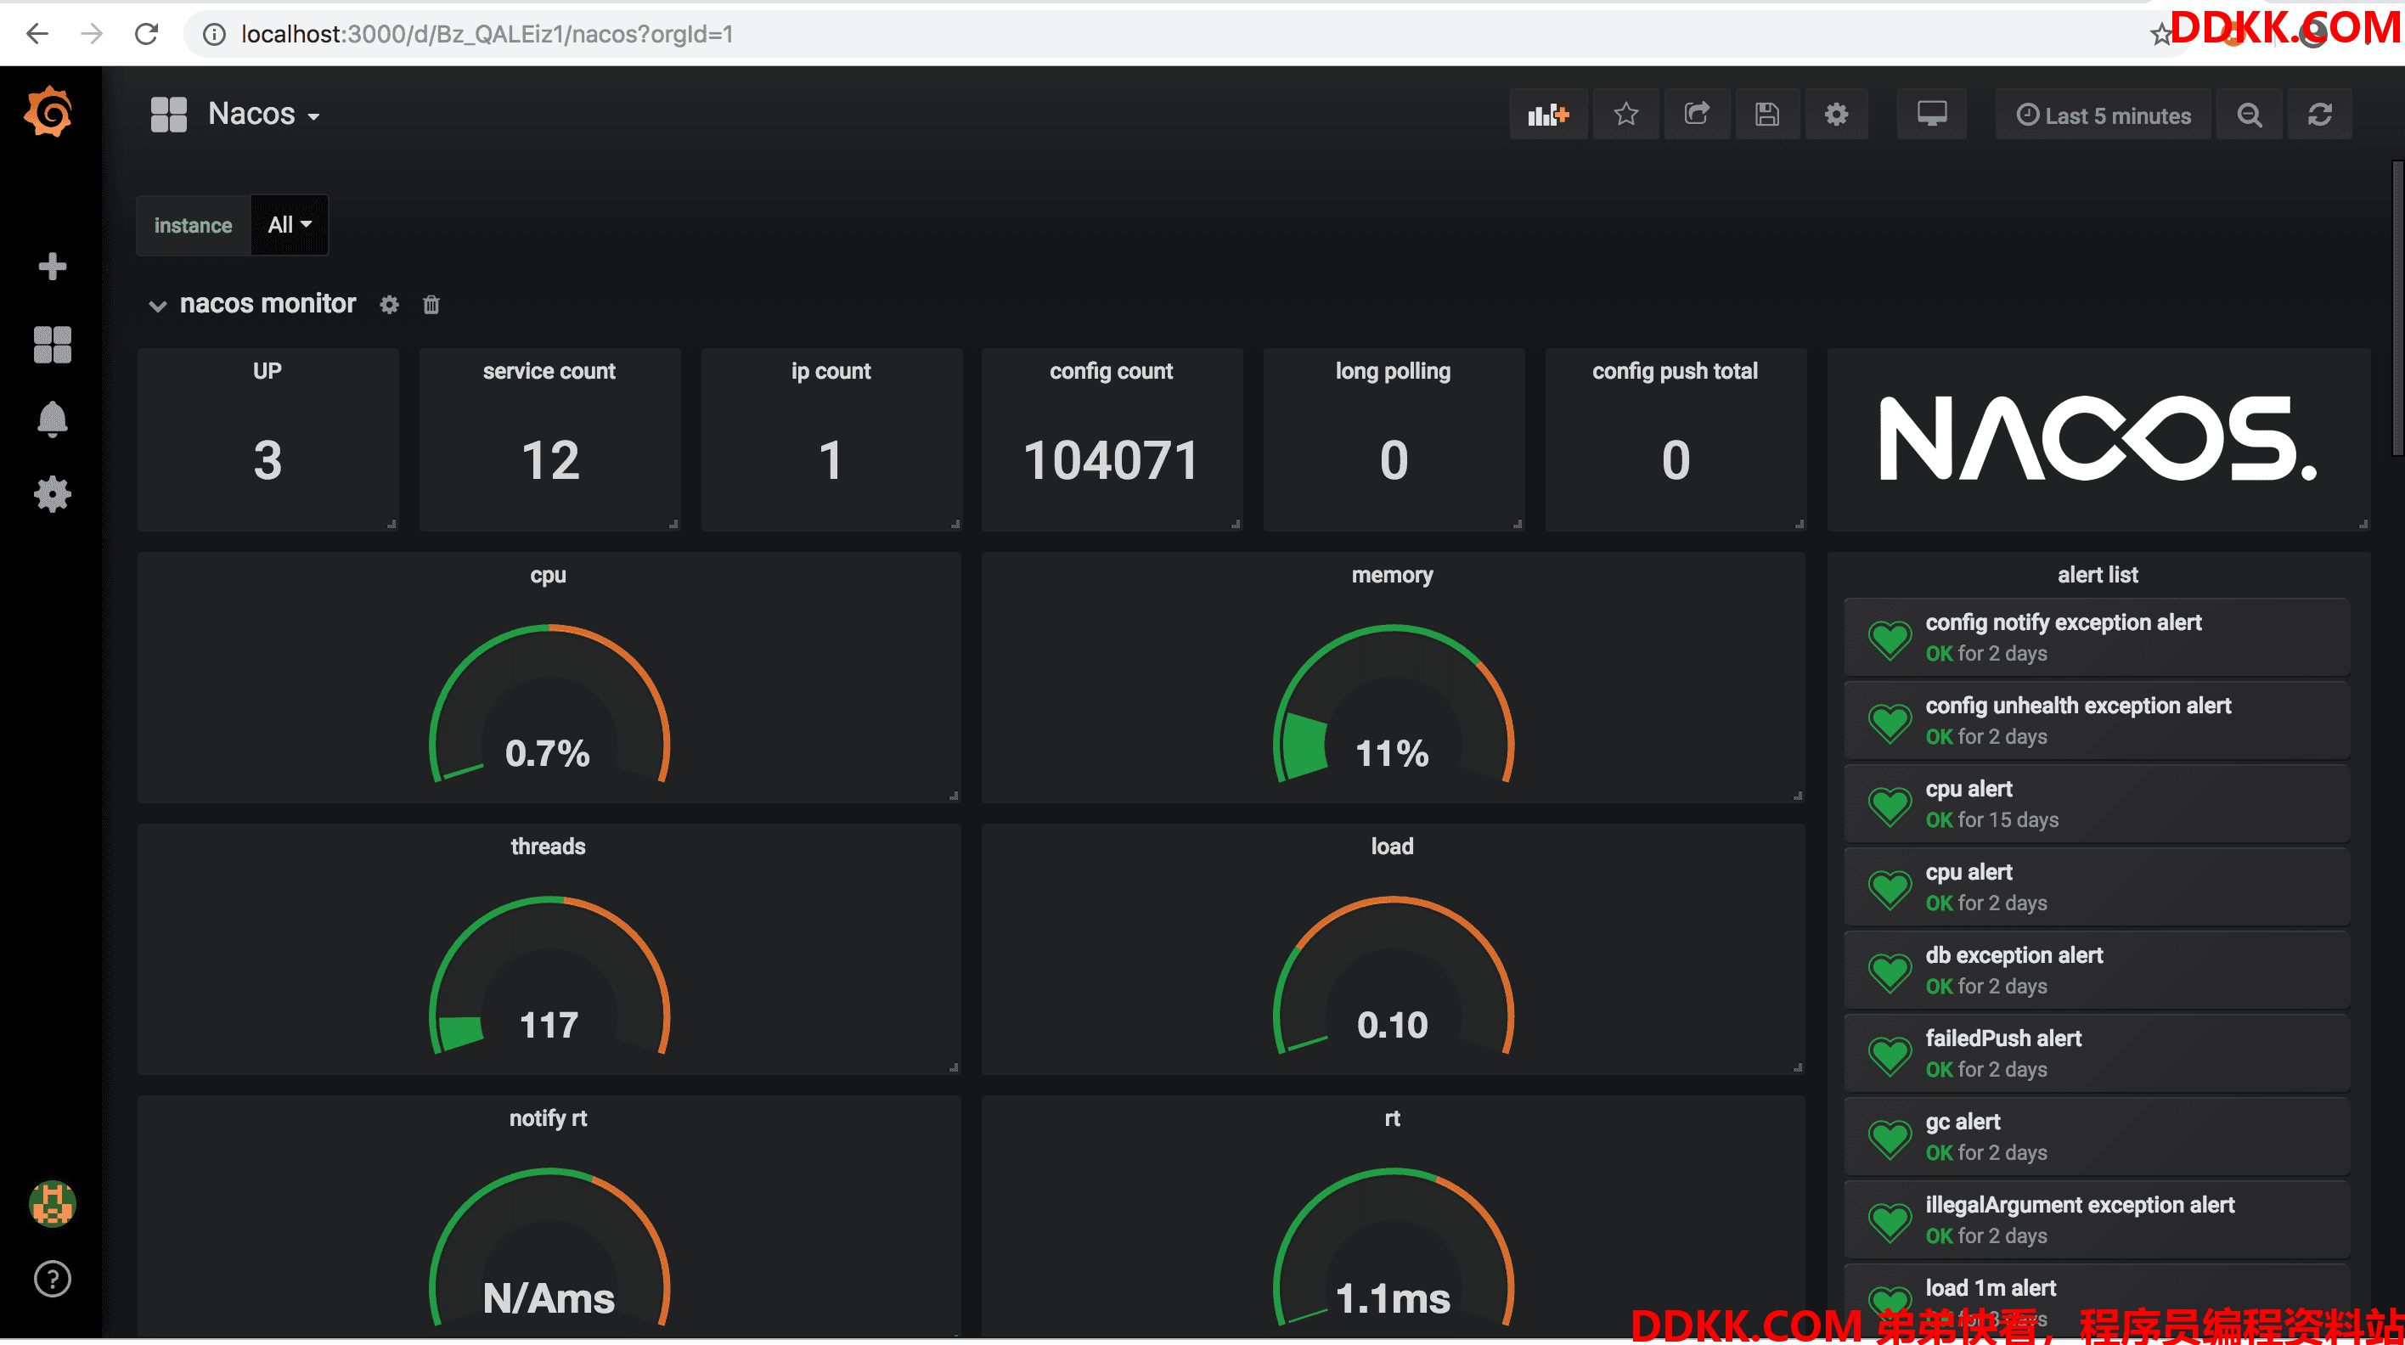Open the user avatar profile
The width and height of the screenshot is (2405, 1345).
coord(53,1203)
